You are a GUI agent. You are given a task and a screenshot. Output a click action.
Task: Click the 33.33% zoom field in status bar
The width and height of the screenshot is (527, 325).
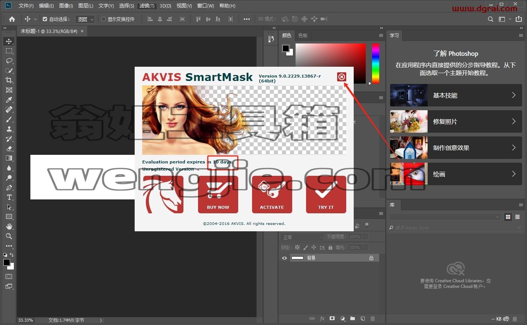click(26, 320)
